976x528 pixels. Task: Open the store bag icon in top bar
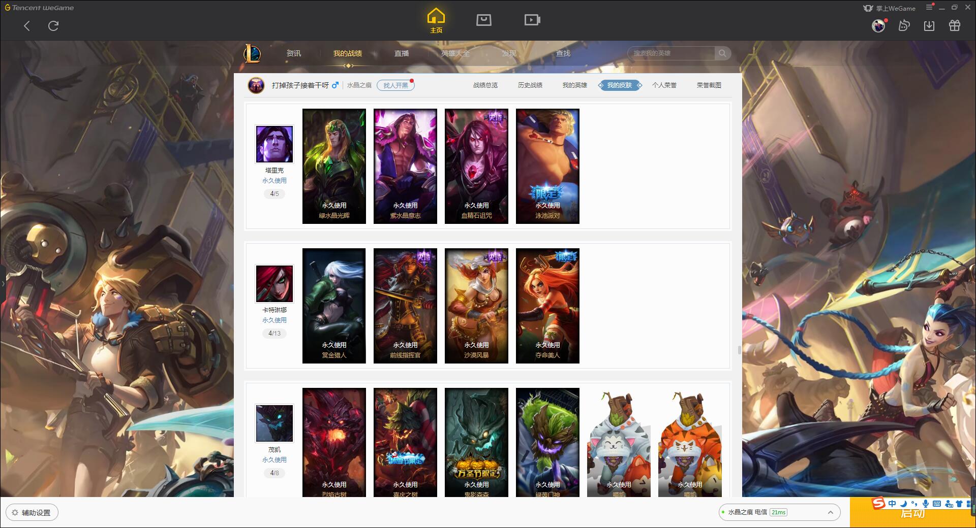[x=483, y=20]
